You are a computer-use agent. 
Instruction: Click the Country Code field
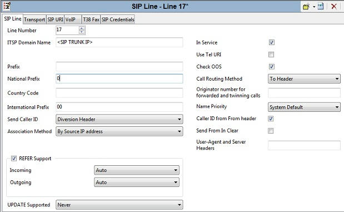coord(119,93)
